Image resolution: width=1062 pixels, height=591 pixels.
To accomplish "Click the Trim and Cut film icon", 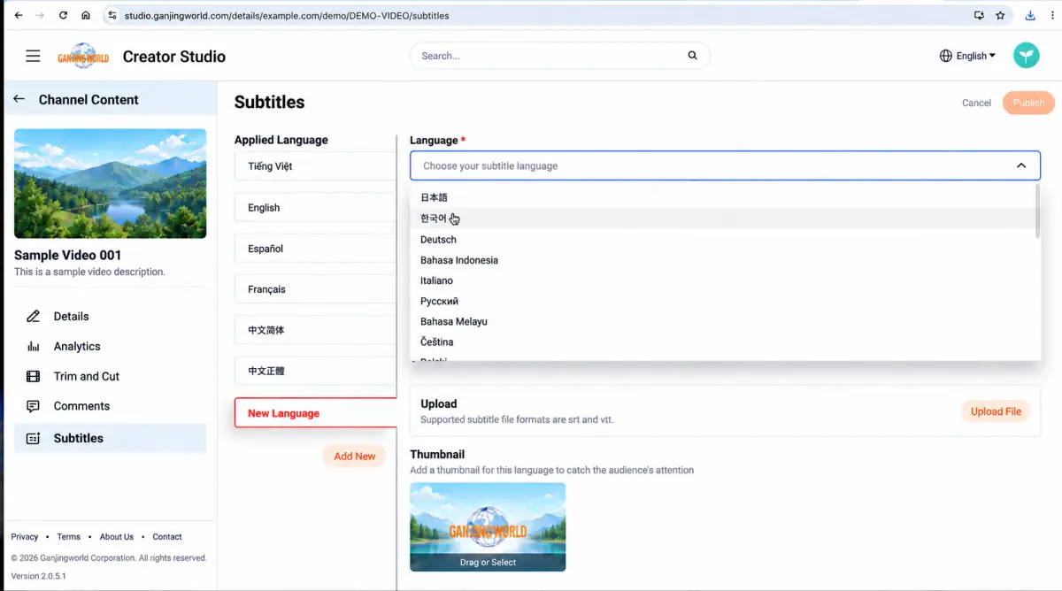I will [34, 376].
